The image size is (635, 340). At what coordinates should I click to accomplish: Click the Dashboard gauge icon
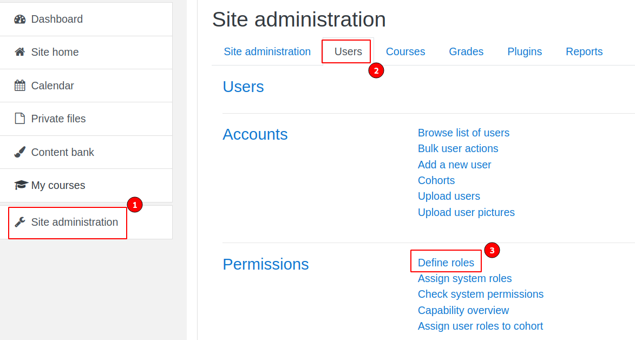pos(20,19)
